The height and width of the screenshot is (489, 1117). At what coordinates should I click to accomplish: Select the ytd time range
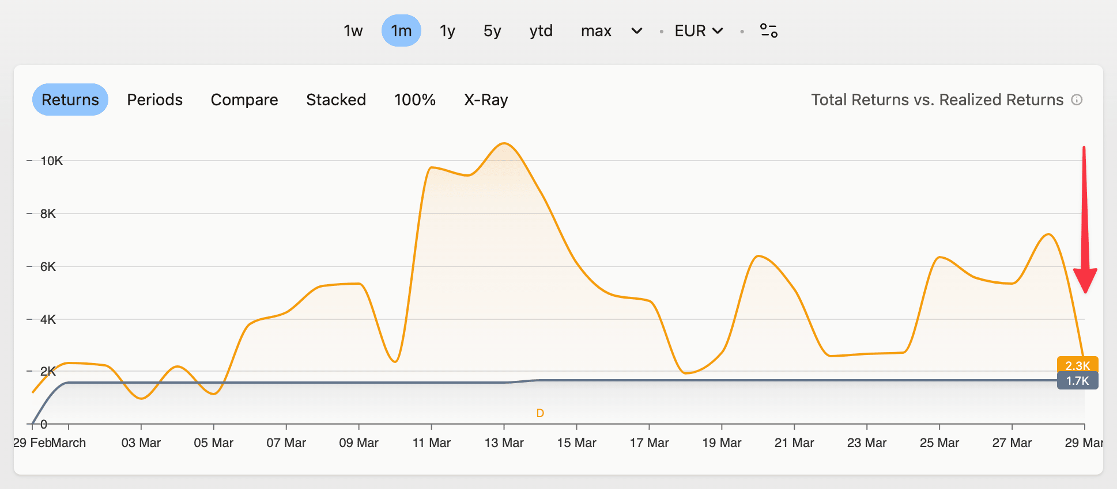[x=541, y=30]
